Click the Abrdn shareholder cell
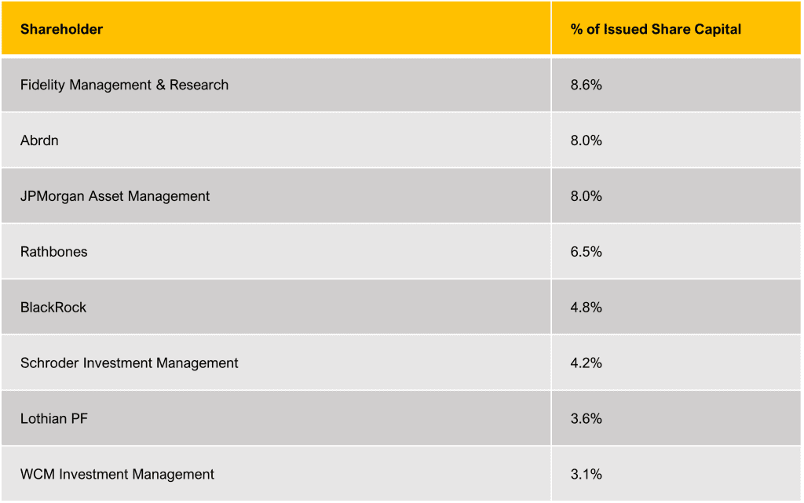The image size is (804, 503). point(39,140)
